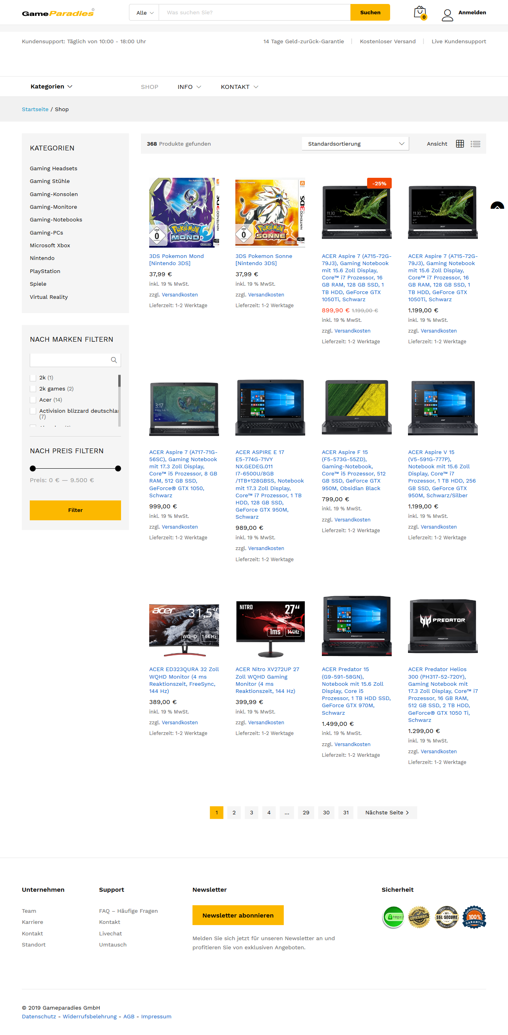Click the GameParadies logo
Screen dimensions: 508x1035
point(58,13)
